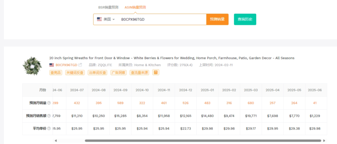This screenshot has width=337, height=144.
Task: Click the 2024-12 column header
Action: [x=185, y=90]
